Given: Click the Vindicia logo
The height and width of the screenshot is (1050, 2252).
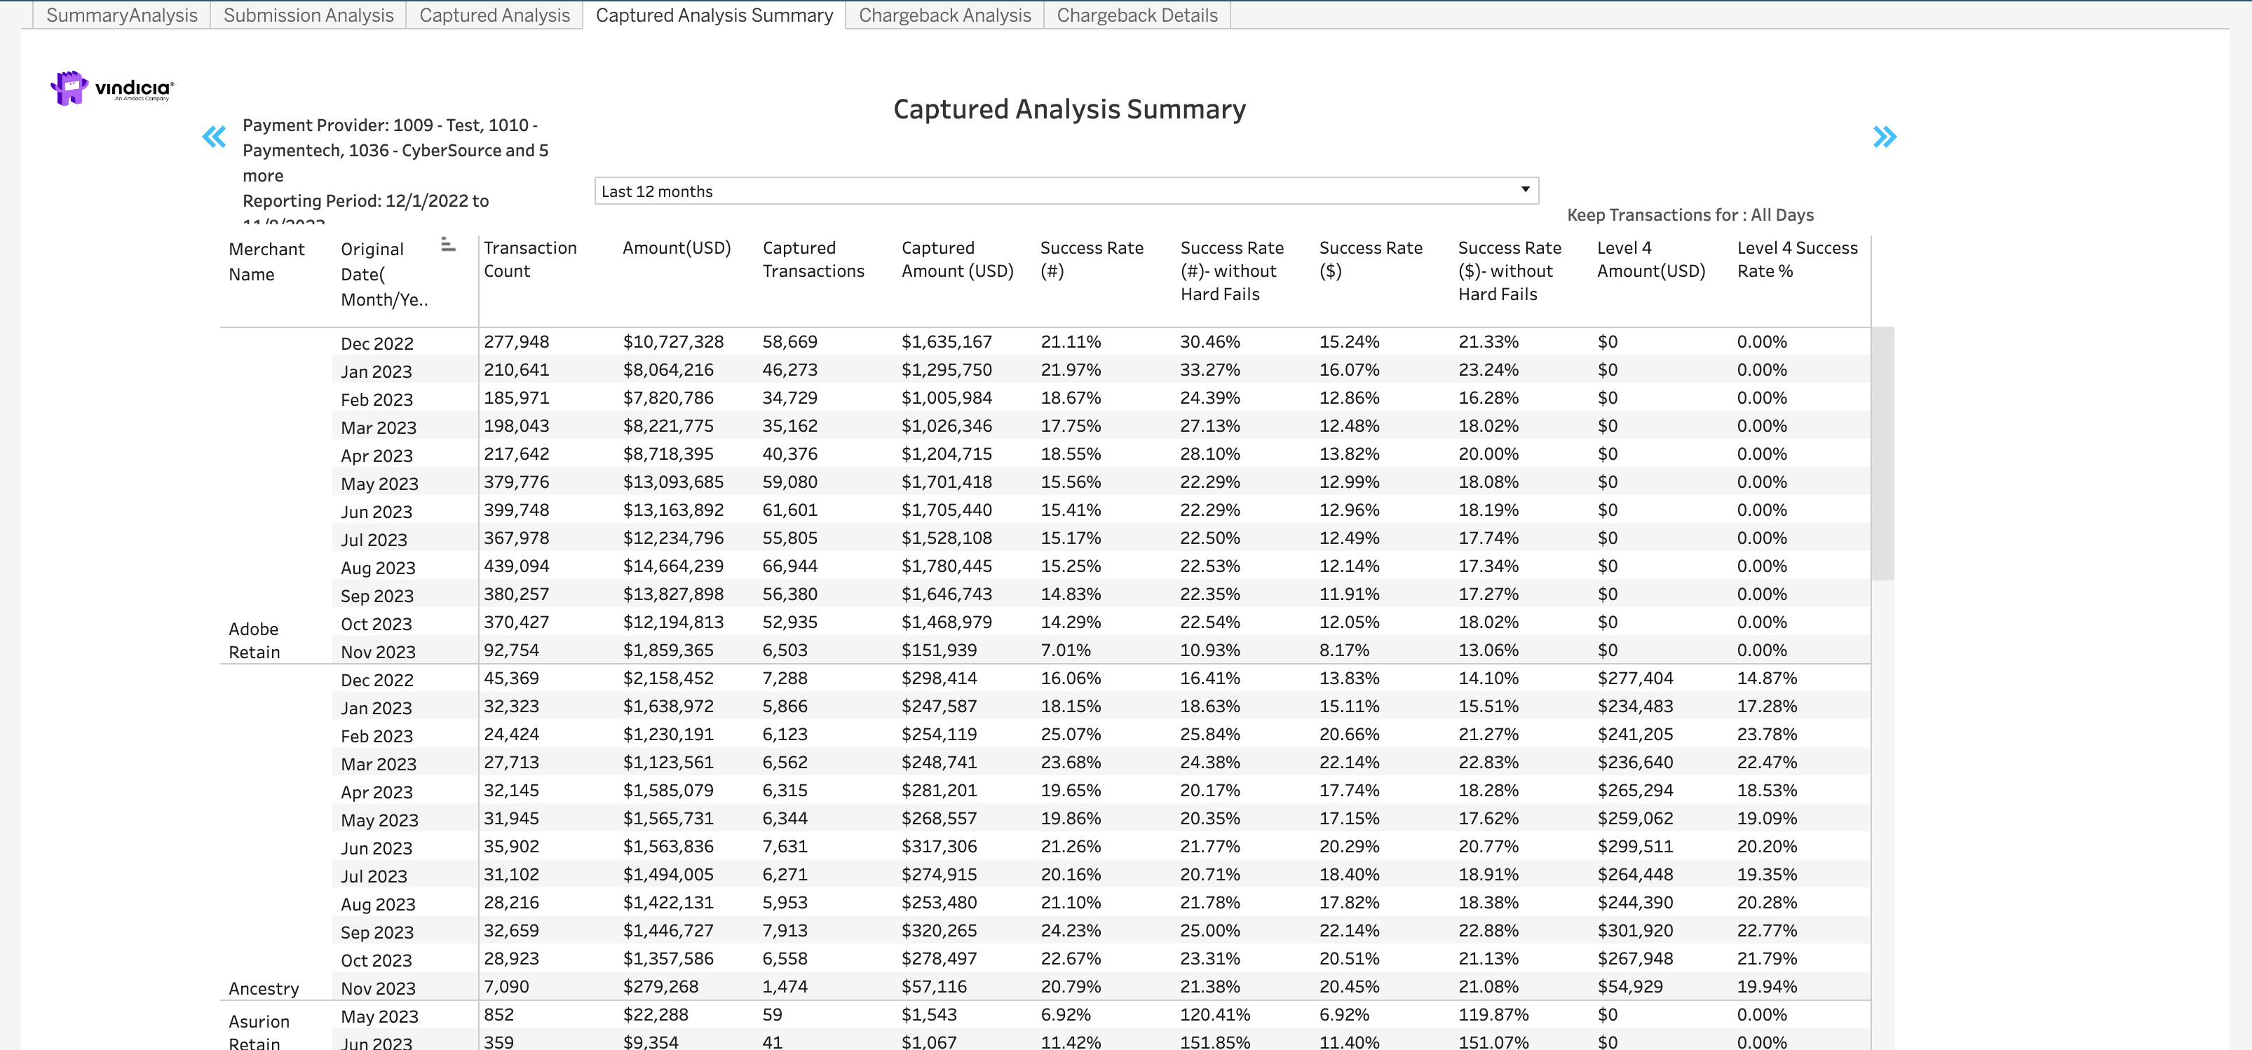Looking at the screenshot, I should pyautogui.click(x=112, y=88).
